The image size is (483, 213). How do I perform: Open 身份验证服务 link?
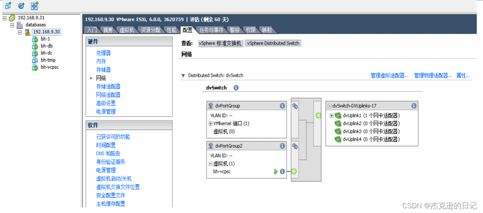click(x=111, y=162)
